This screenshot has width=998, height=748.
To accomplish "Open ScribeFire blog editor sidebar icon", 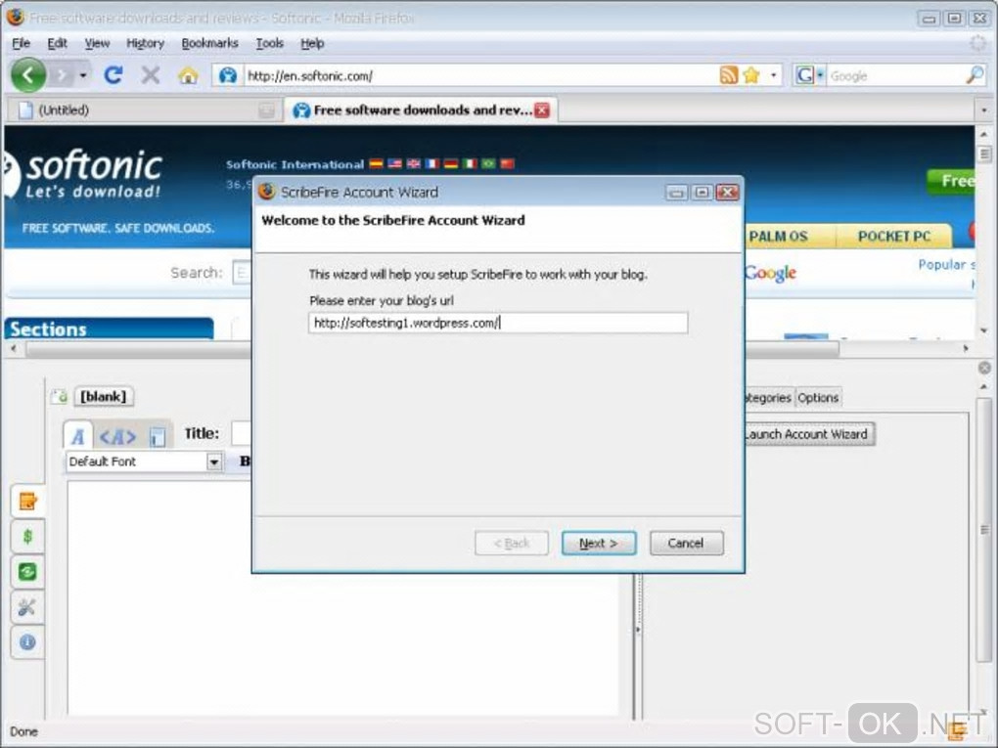I will [27, 502].
